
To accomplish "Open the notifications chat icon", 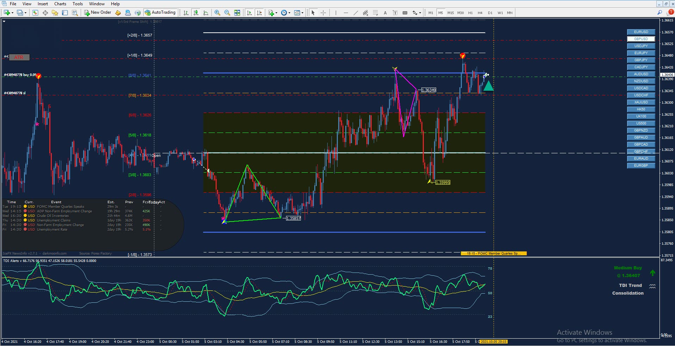I will coord(670,13).
